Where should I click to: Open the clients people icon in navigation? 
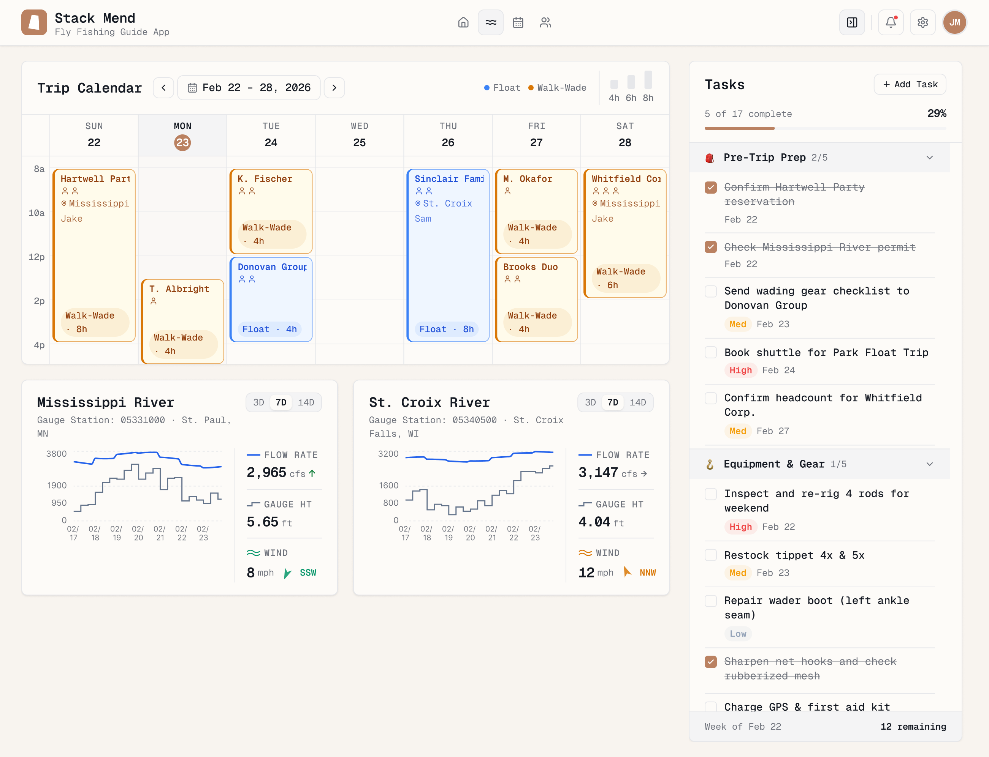tap(545, 22)
